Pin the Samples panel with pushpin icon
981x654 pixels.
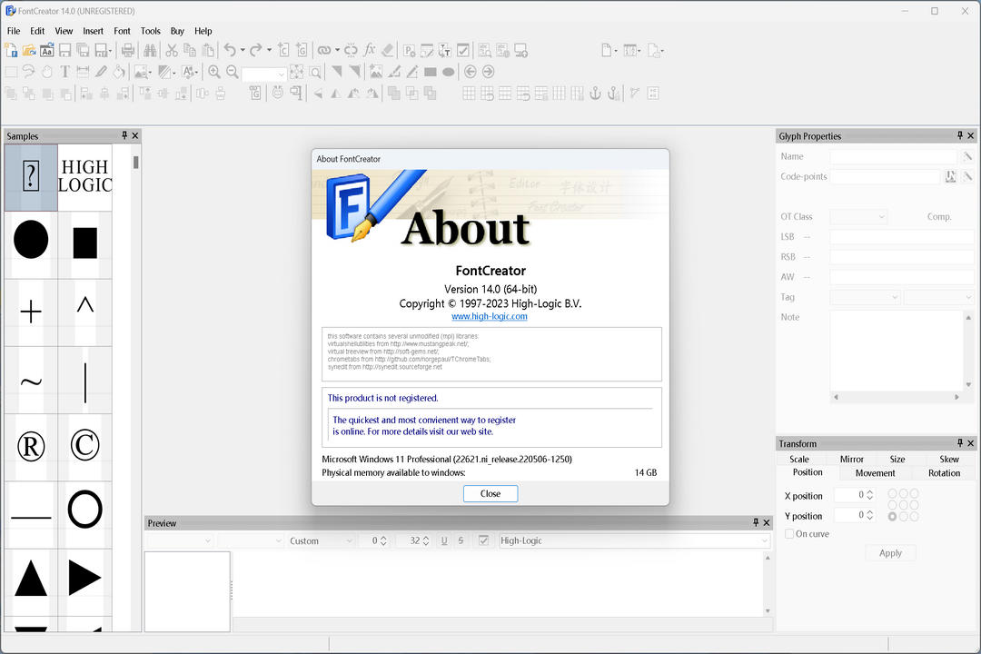click(x=125, y=136)
